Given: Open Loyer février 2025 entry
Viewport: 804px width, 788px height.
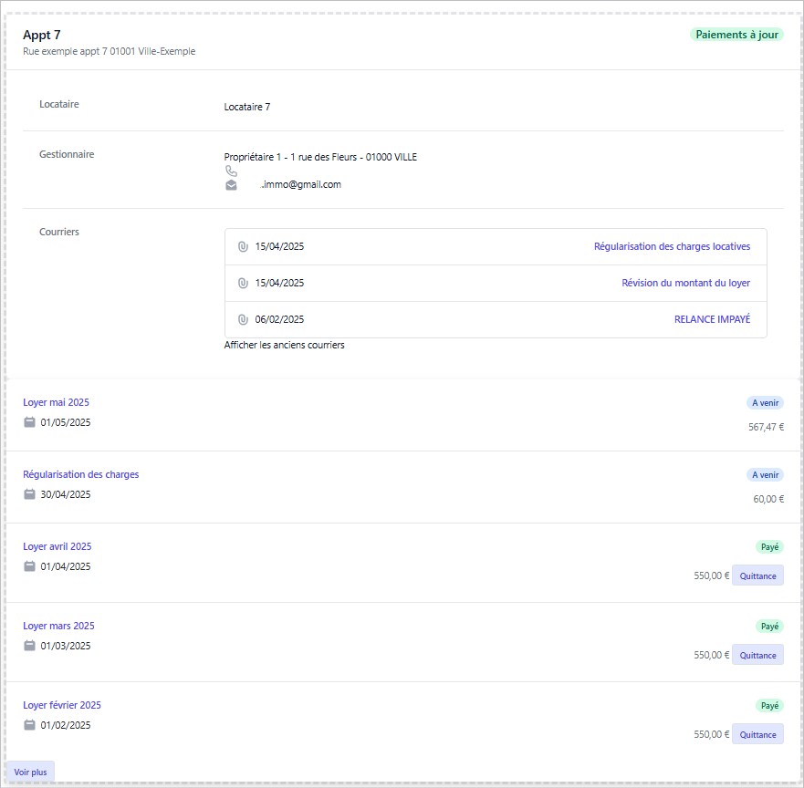Looking at the screenshot, I should (x=61, y=705).
